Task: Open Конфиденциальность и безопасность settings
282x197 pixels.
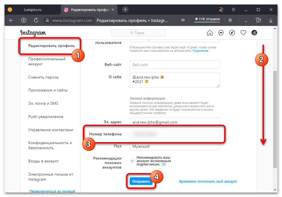Action: (50, 145)
